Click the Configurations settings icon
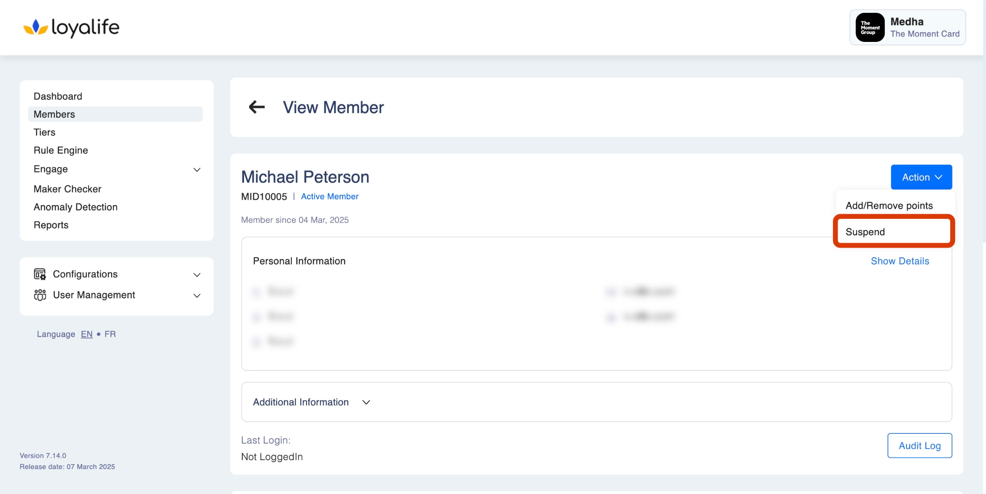The image size is (986, 494). 40,274
